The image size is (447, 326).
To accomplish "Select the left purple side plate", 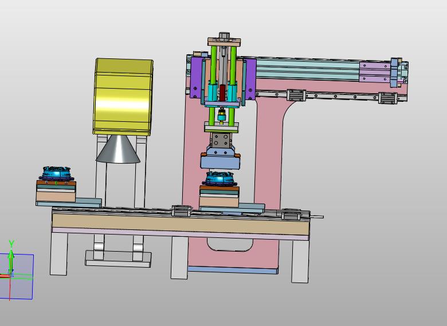I will point(197,78).
